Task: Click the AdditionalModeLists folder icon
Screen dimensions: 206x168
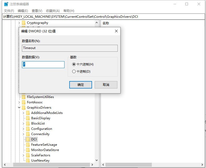Action: [x=28, y=113]
